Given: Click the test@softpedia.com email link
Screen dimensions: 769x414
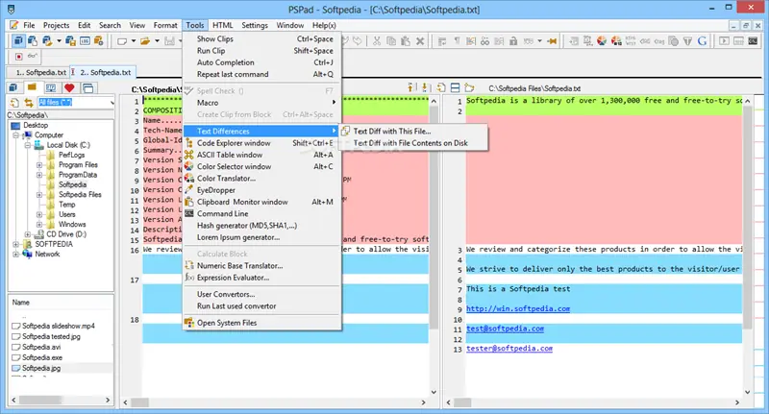Looking at the screenshot, I should tap(505, 329).
